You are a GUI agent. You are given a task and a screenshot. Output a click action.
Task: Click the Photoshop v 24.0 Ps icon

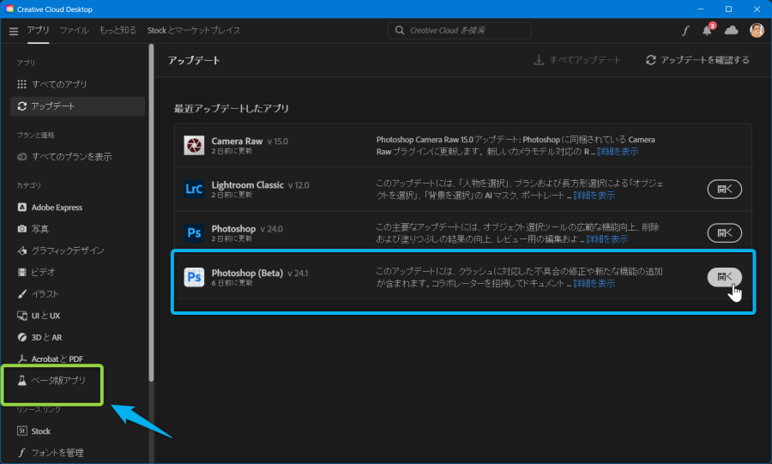click(x=194, y=232)
